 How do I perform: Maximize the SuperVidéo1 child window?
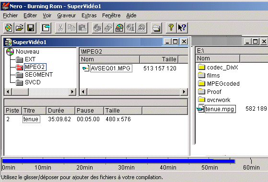[x=175, y=42]
